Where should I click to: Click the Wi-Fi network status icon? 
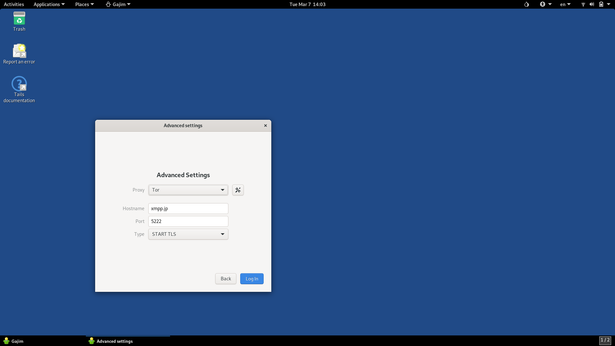pyautogui.click(x=583, y=4)
